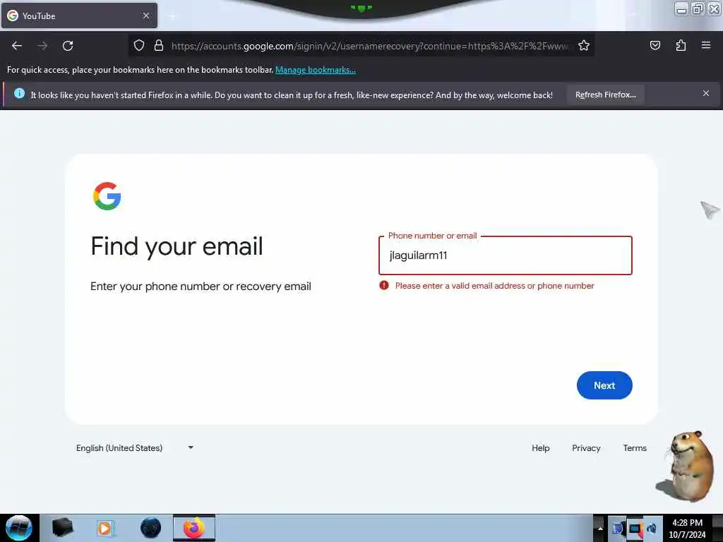Open the Firefox hamburger menu
Viewport: 723px width, 542px height.
706,45
